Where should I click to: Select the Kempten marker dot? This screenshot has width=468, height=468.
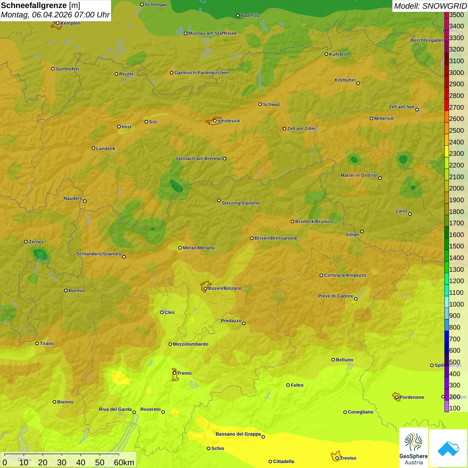tap(57, 23)
